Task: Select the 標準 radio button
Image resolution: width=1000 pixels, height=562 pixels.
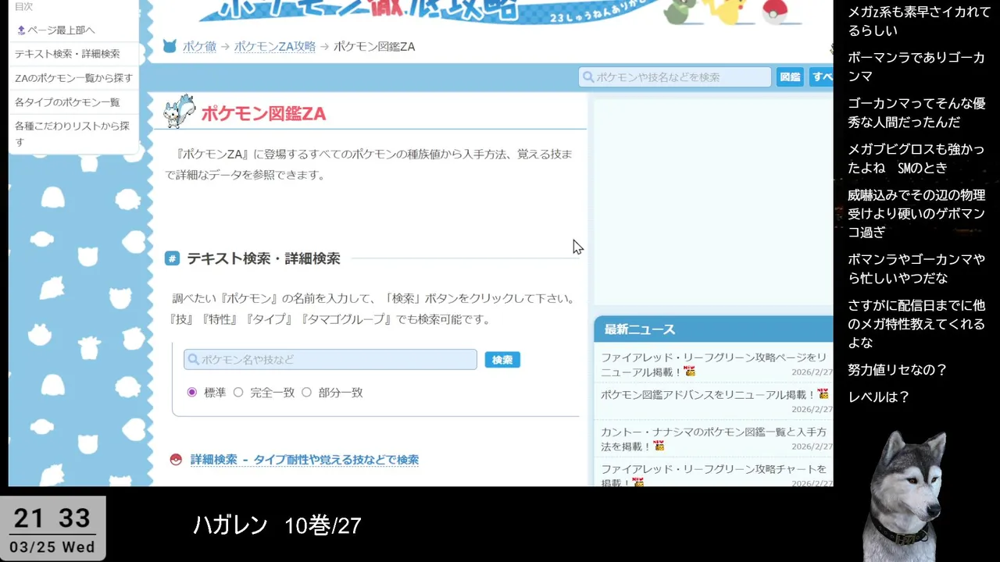Action: tap(191, 392)
